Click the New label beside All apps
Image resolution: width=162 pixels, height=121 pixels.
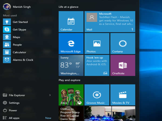(48, 118)
